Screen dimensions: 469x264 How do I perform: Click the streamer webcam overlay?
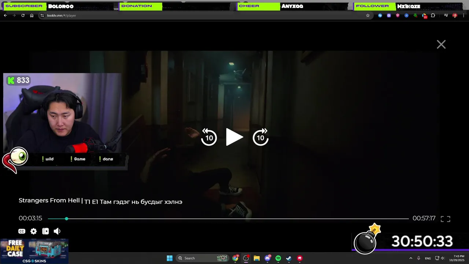[62, 113]
